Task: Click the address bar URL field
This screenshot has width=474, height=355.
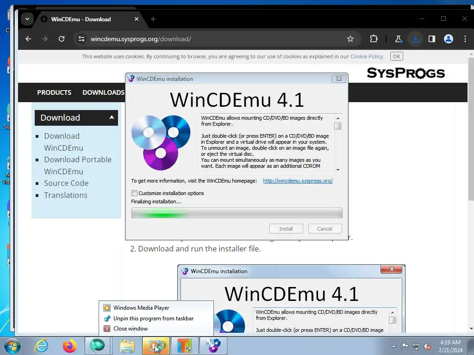Action: coord(212,39)
